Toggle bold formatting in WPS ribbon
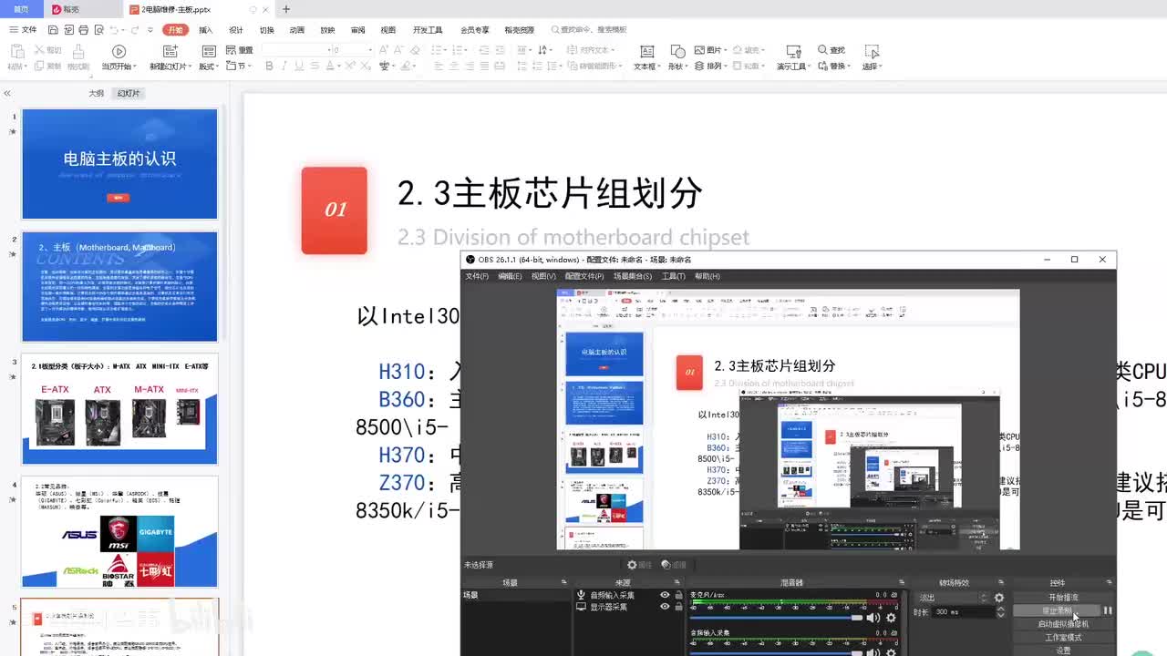Image resolution: width=1167 pixels, height=656 pixels. click(x=269, y=66)
